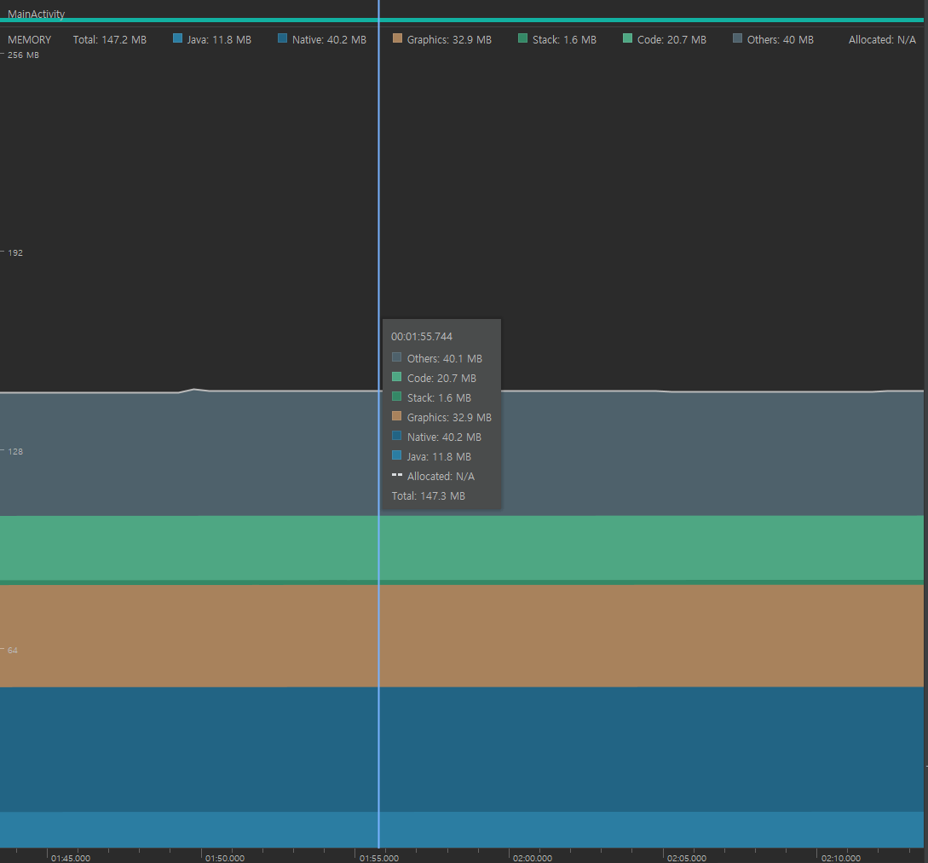Click the 128 axis label
The height and width of the screenshot is (863, 928).
point(15,451)
